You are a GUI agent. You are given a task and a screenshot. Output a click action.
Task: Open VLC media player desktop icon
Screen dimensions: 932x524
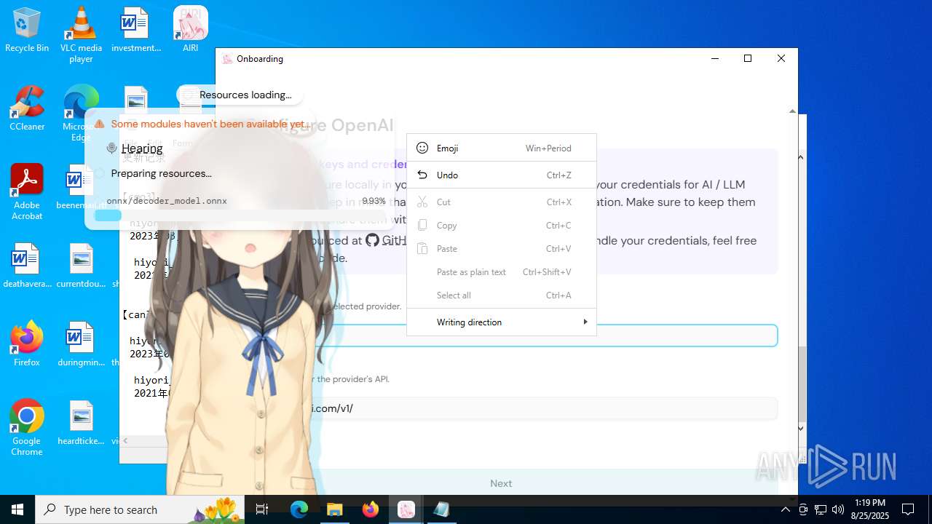(x=81, y=35)
